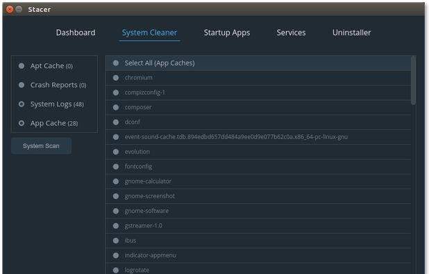This screenshot has width=429, height=274.
Task: Go to the Services tab
Action: (x=291, y=33)
